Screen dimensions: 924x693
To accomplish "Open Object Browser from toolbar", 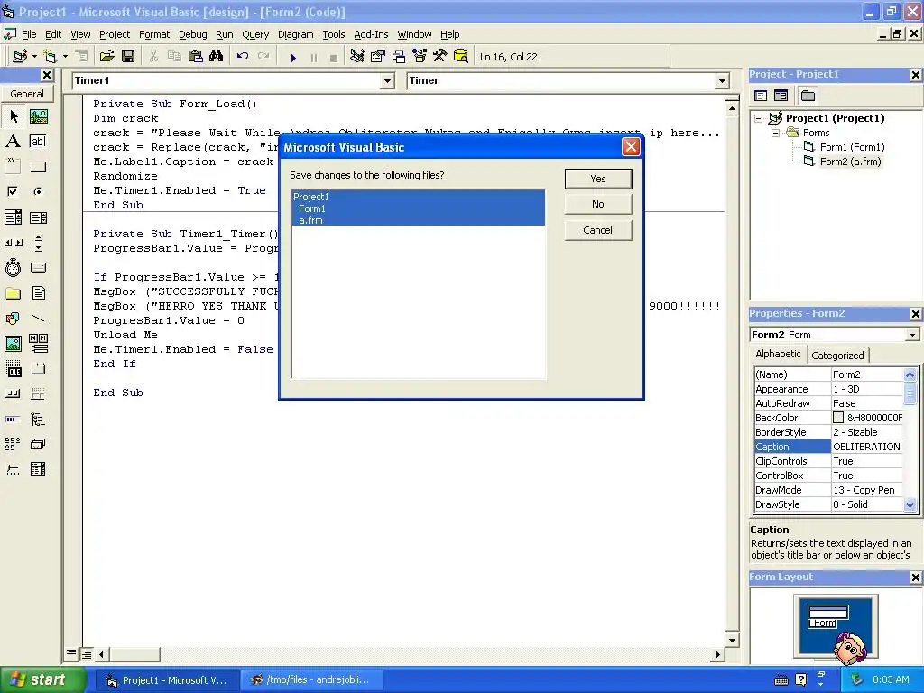I will point(420,57).
